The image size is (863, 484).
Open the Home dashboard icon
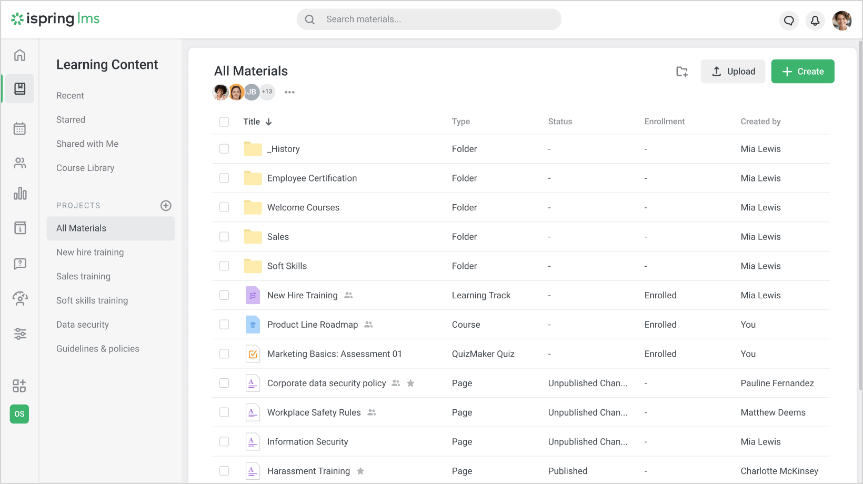[x=19, y=55]
